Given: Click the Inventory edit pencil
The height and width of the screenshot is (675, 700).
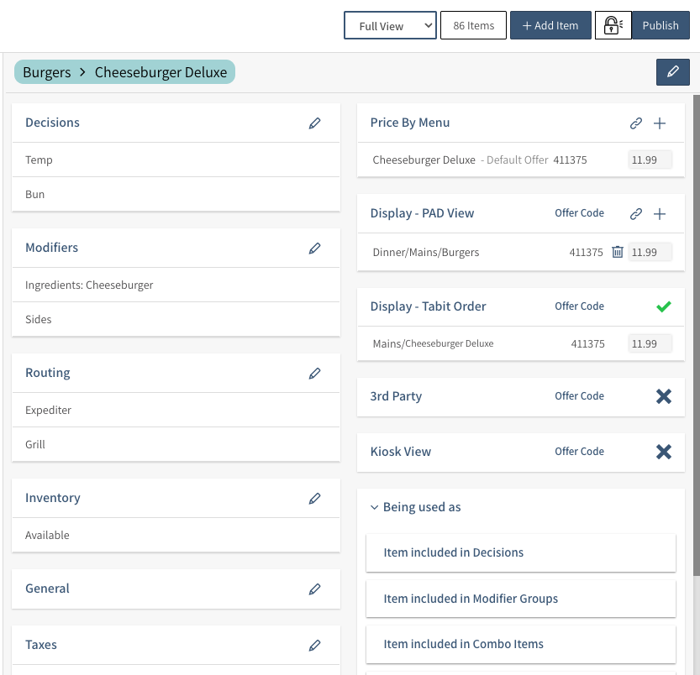Looking at the screenshot, I should pyautogui.click(x=315, y=499).
